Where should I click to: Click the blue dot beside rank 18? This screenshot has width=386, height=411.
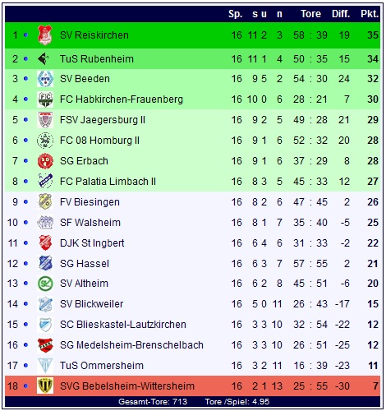tap(26, 386)
